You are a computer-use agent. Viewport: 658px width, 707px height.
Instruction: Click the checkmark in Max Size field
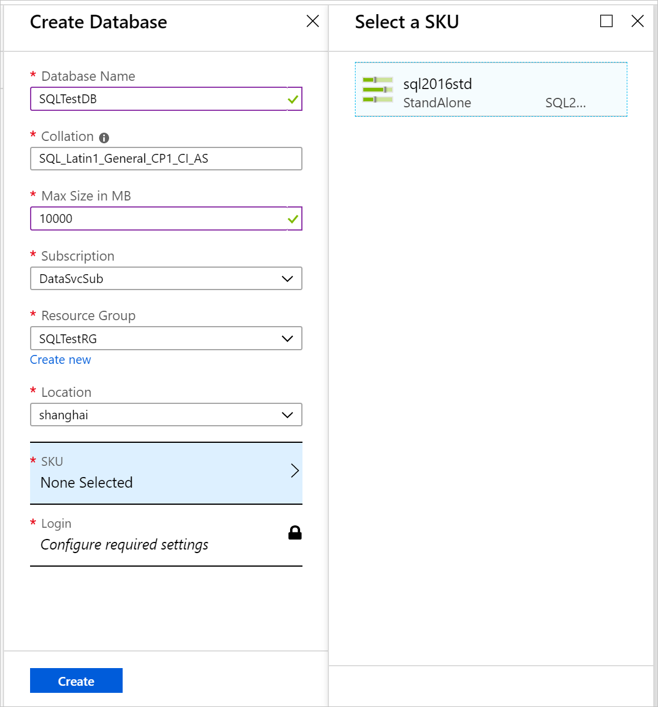tap(292, 219)
